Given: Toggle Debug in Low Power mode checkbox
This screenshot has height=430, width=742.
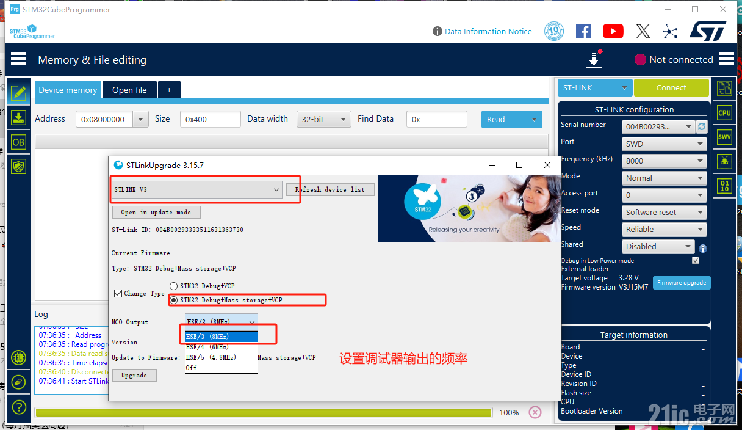Looking at the screenshot, I should [x=696, y=260].
